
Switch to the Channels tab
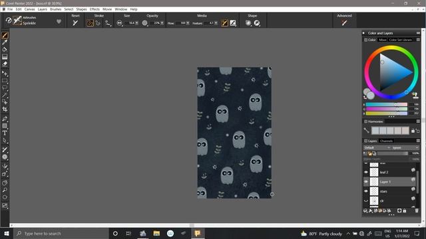[x=386, y=141]
